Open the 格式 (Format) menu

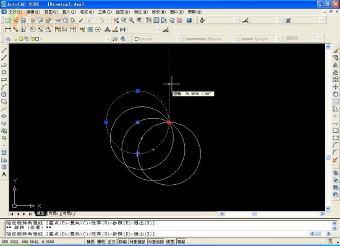pyautogui.click(x=87, y=12)
